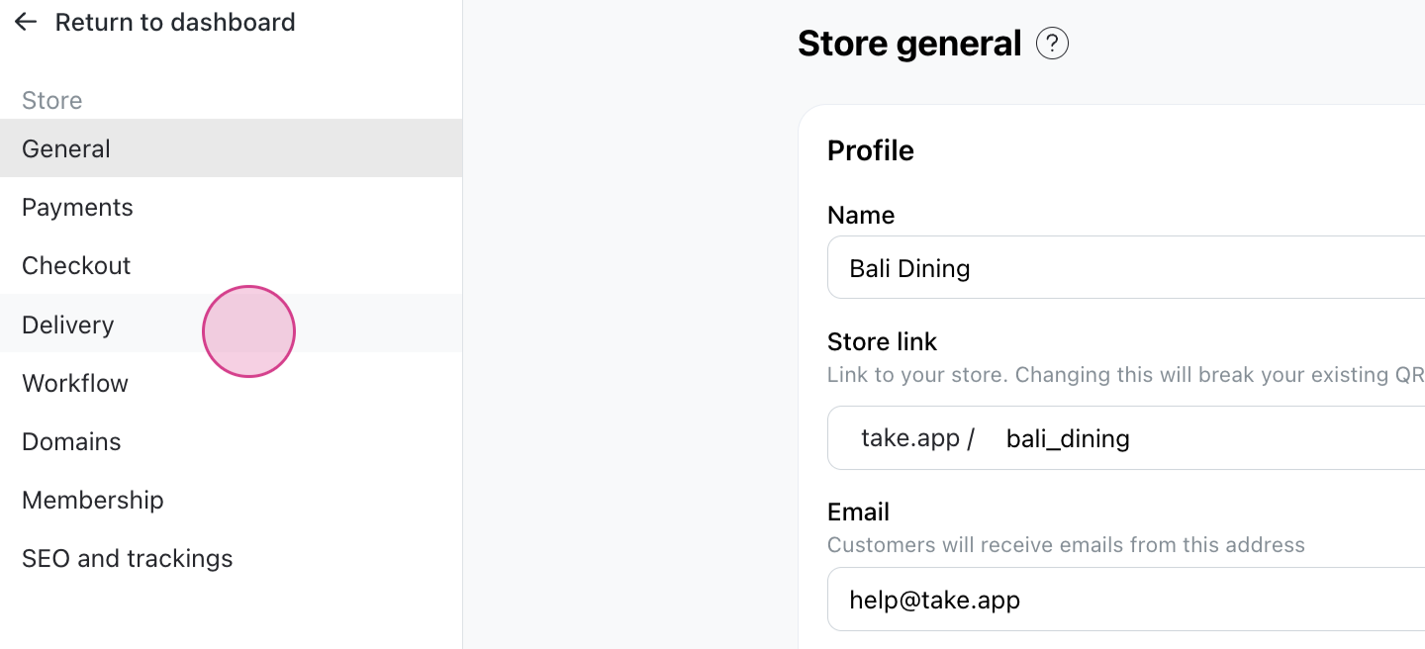Go to SEO and trackings settings
The width and height of the screenshot is (1425, 649).
231,557
